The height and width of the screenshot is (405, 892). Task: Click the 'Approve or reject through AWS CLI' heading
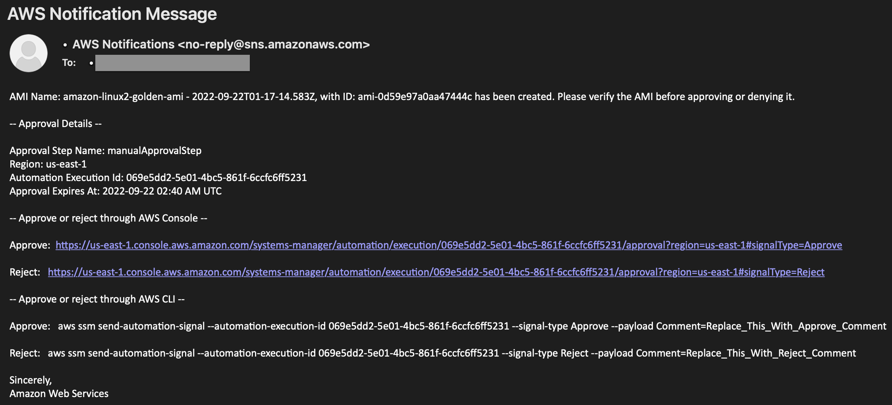[x=97, y=299]
